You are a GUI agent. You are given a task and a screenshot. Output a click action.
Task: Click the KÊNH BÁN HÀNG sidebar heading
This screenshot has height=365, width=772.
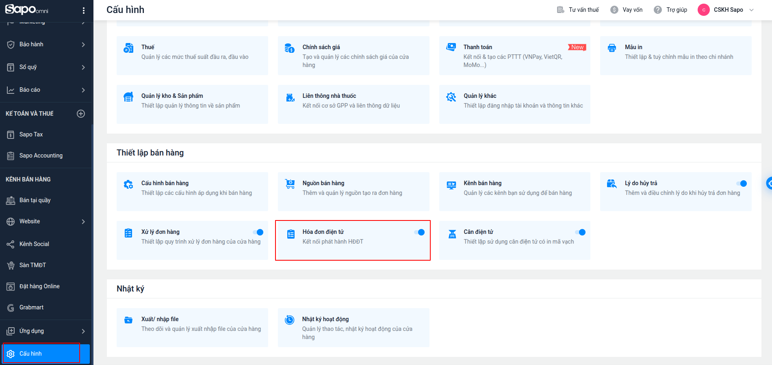28,179
